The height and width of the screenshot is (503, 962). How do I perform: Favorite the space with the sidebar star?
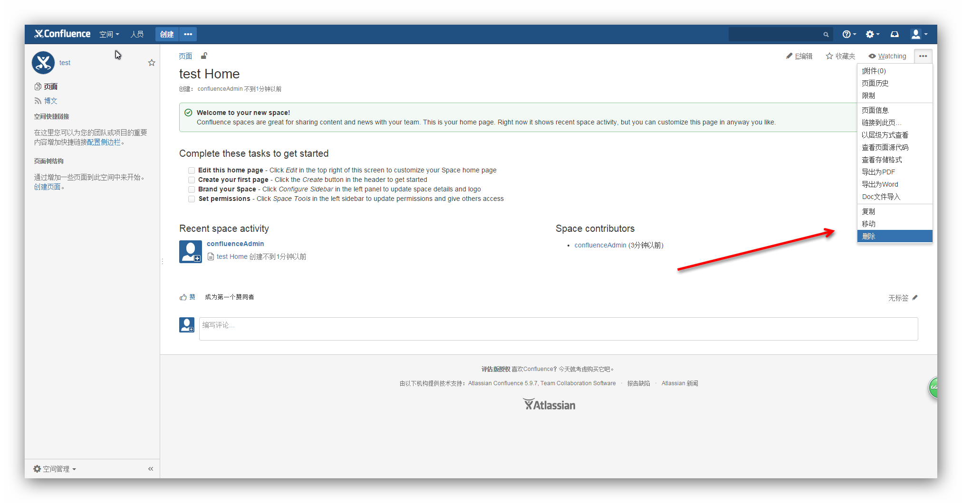click(x=152, y=63)
